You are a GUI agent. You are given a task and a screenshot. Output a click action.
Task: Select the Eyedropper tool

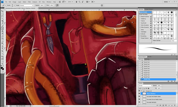2,23
